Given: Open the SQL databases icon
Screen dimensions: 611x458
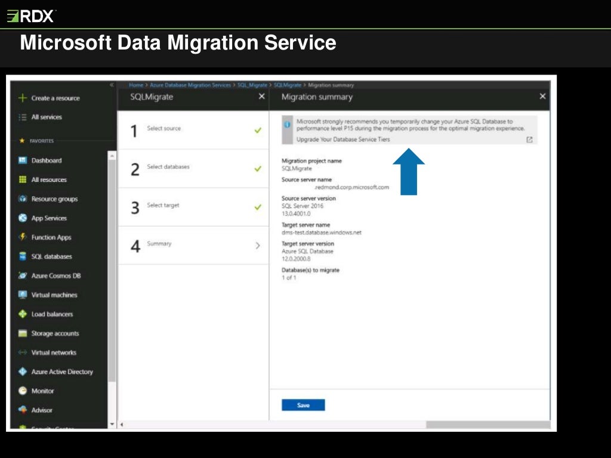Looking at the screenshot, I should 23,256.
